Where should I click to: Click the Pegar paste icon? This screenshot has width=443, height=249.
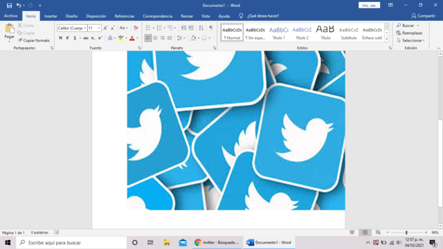pyautogui.click(x=9, y=28)
